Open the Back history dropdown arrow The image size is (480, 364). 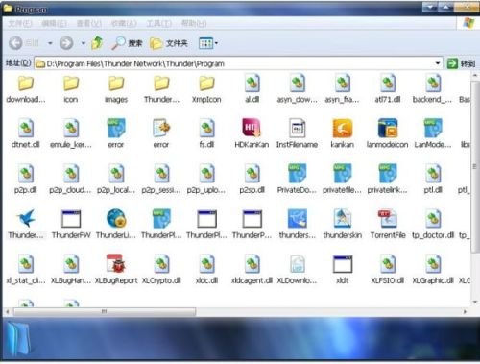(50, 43)
